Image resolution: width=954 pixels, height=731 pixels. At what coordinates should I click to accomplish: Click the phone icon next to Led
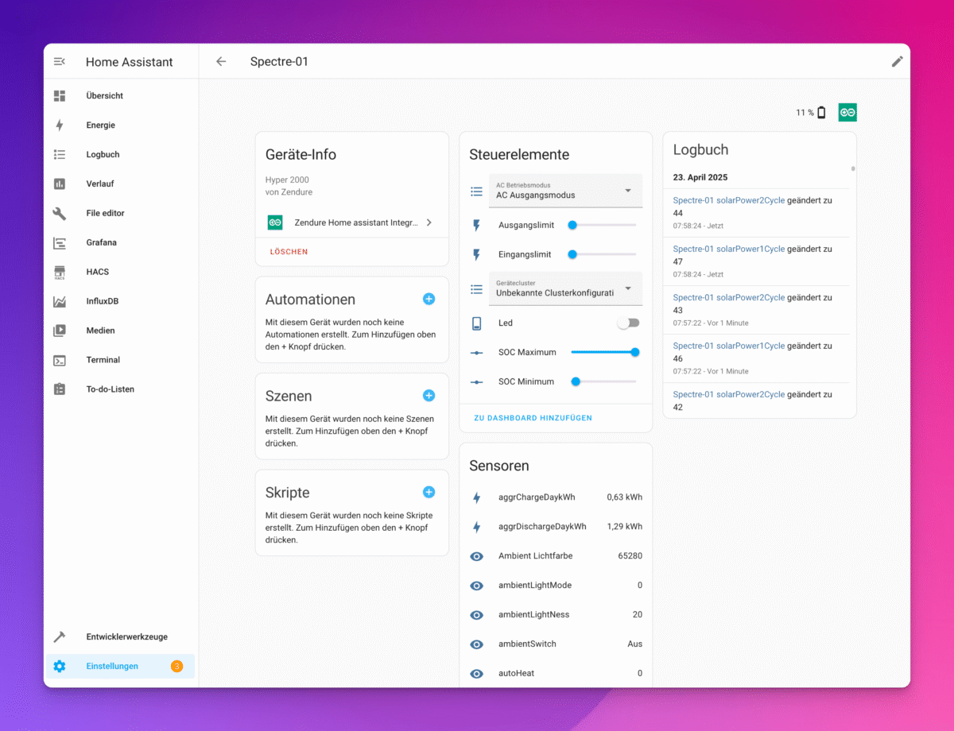pyautogui.click(x=477, y=323)
